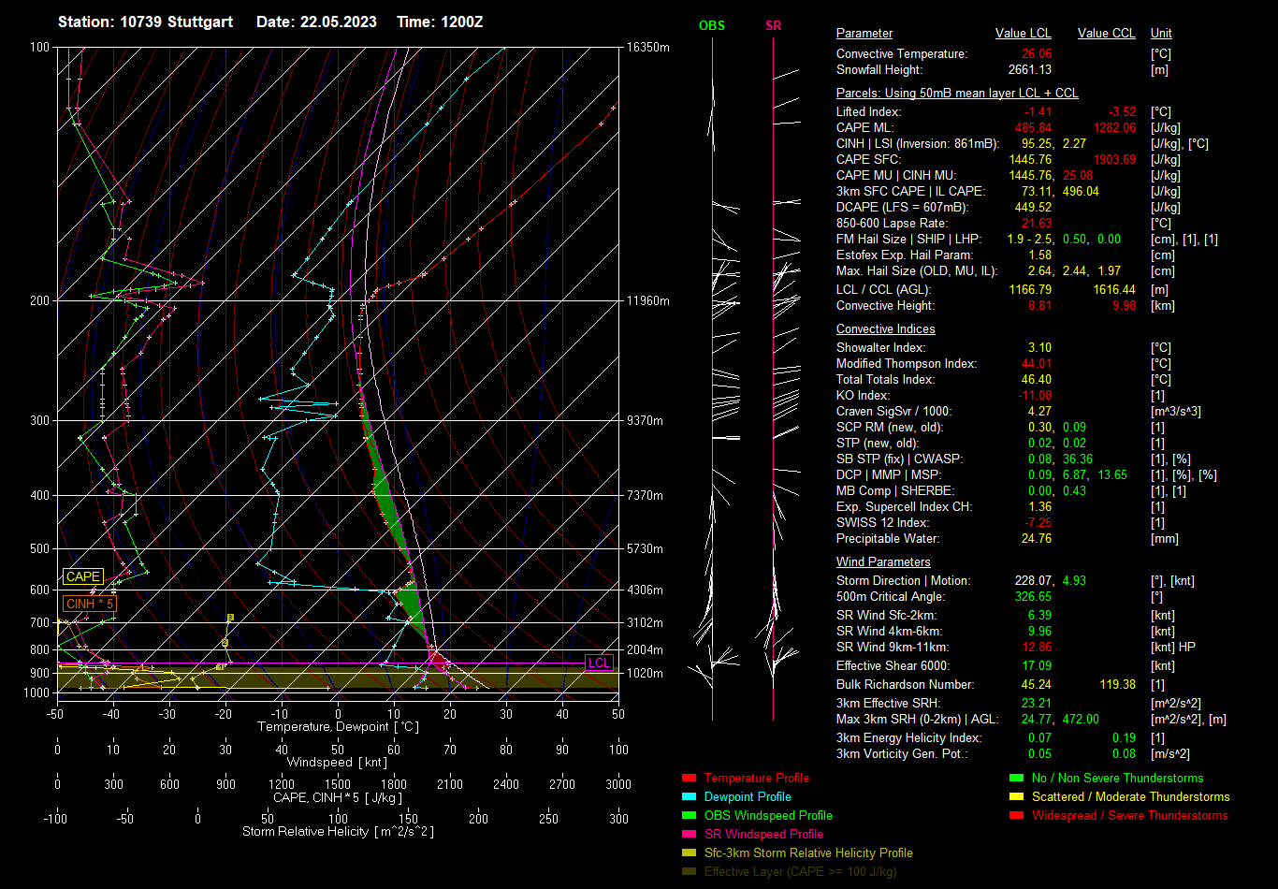The width and height of the screenshot is (1278, 889).
Task: Click the Unit column heading
Action: click(1161, 34)
